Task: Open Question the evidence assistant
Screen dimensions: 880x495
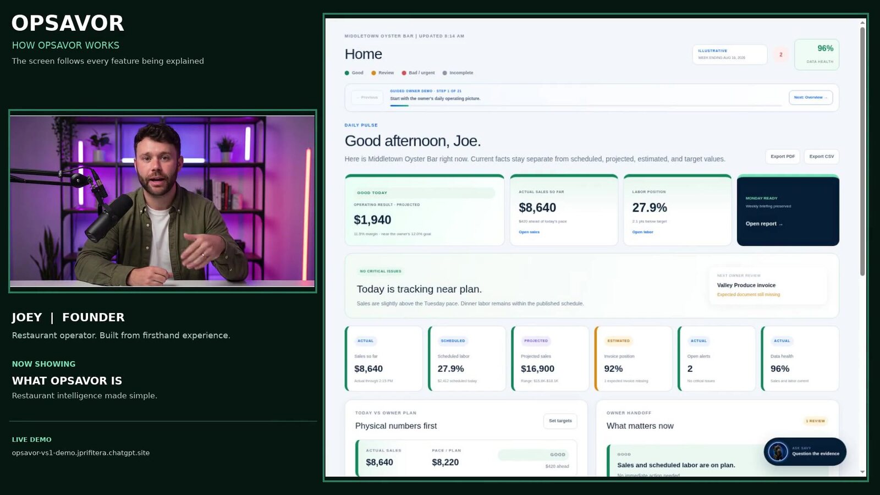Action: click(x=805, y=452)
